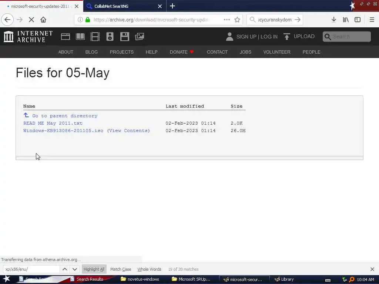Open Internet Archive Images icon
Screen dimensions: 379x284
[x=140, y=37]
